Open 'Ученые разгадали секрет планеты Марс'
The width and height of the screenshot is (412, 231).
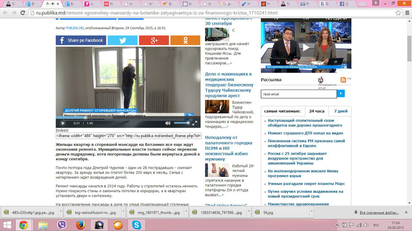(x=306, y=184)
